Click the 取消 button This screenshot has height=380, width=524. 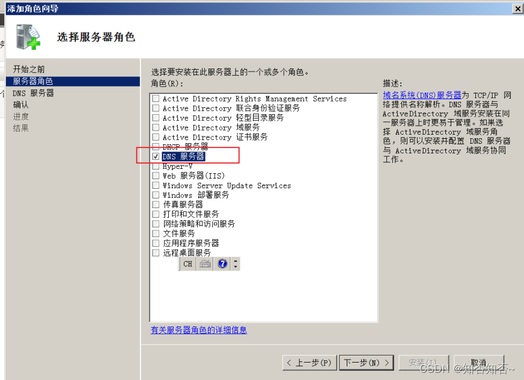tap(478, 363)
